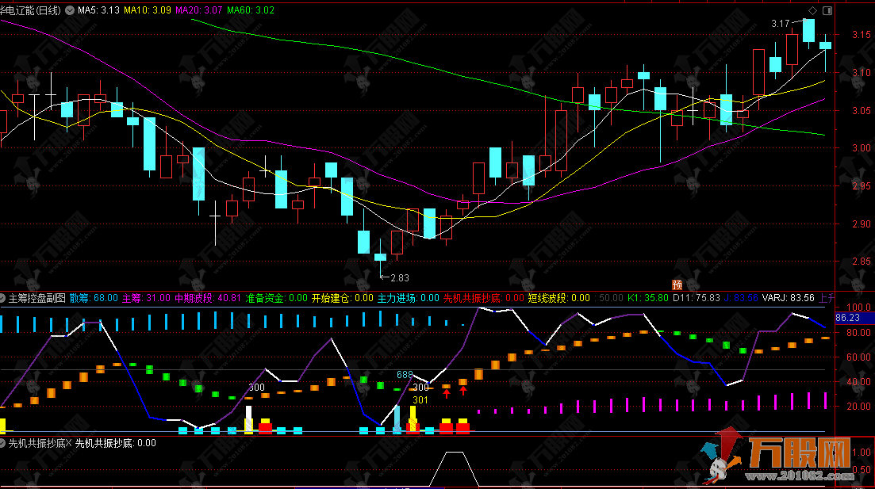This screenshot has width=875, height=489.
Task: Open the dropdown arrow beside 华电辽能(日线) title
Action: tap(70, 10)
